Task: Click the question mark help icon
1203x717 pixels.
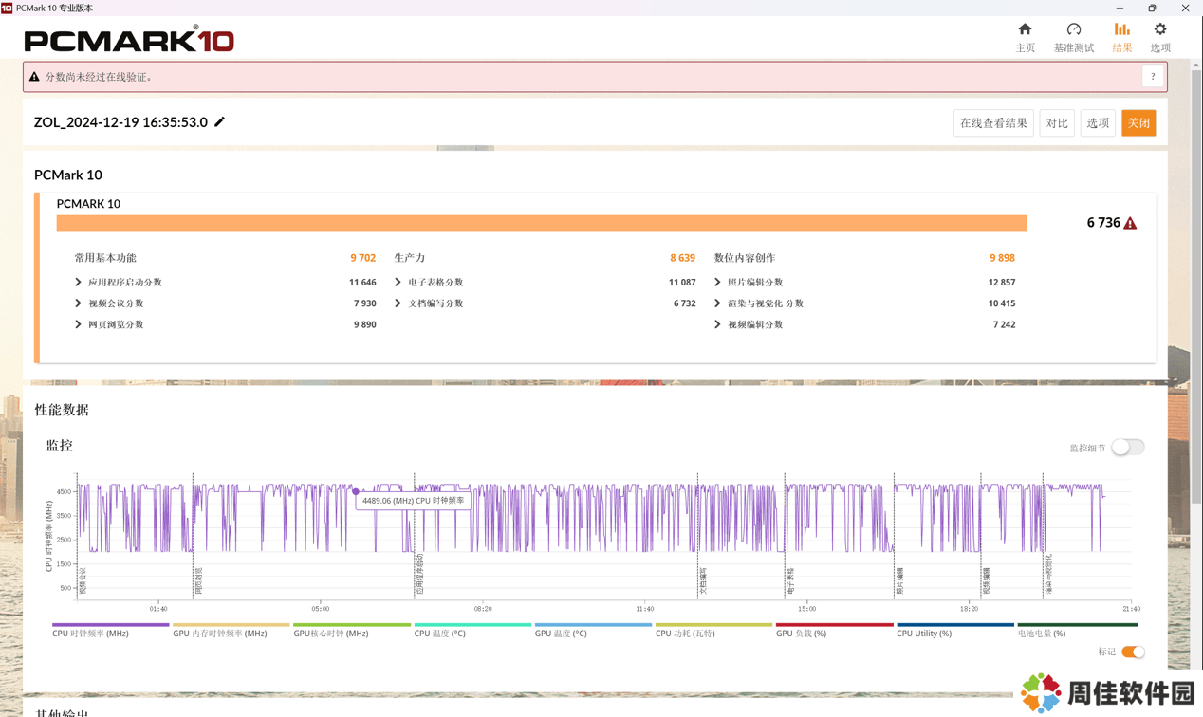Action: 1153,77
